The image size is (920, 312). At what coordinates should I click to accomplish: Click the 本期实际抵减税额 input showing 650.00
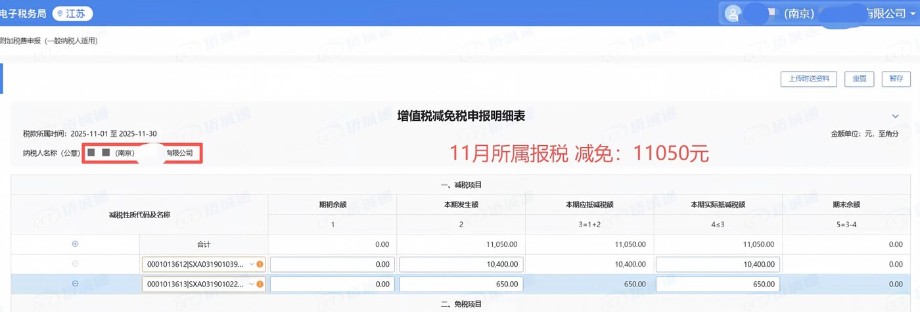[x=718, y=284]
